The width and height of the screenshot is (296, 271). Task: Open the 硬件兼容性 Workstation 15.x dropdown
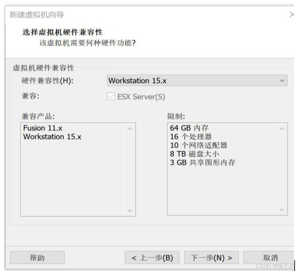(197, 81)
